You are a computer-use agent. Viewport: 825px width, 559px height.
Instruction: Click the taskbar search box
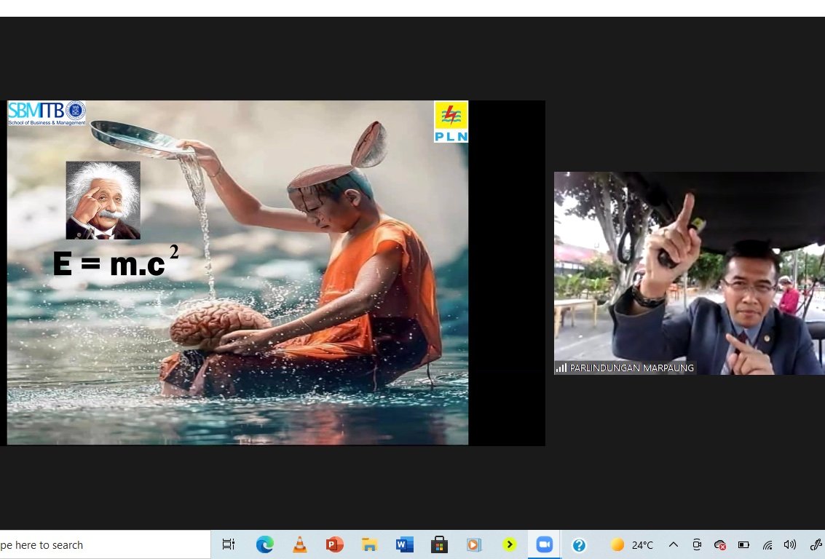click(102, 544)
